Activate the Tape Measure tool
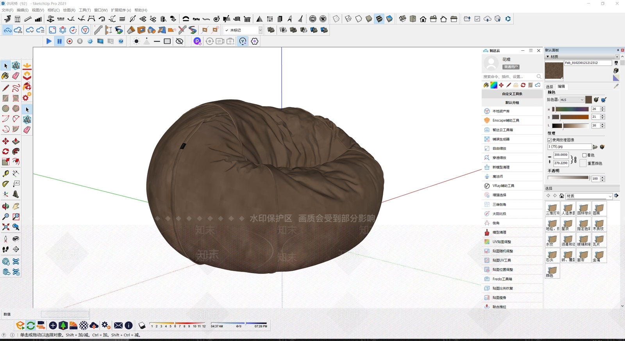The height and width of the screenshot is (341, 625). (x=5, y=173)
